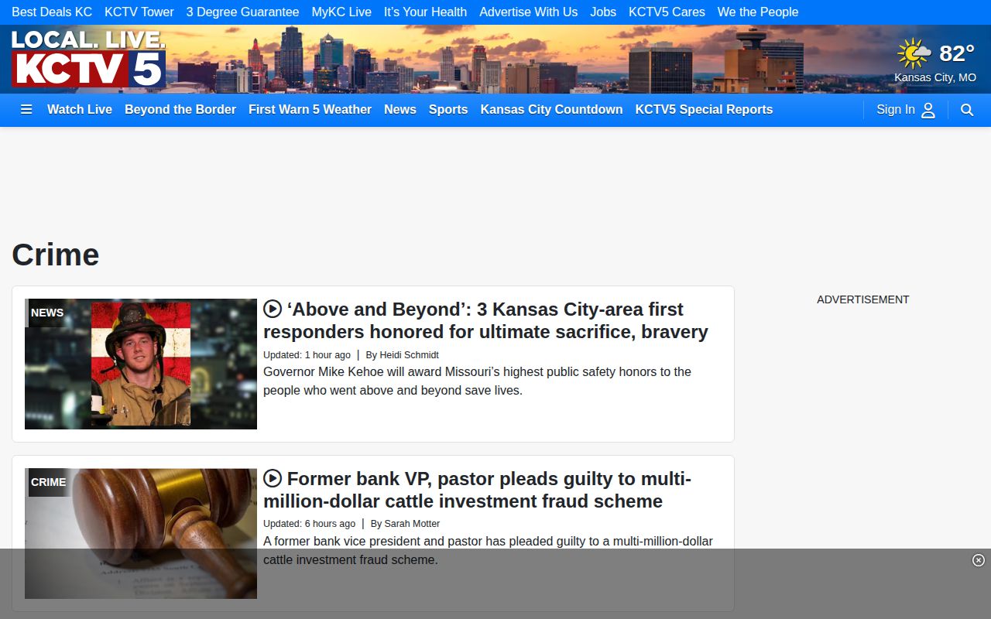Play video icon beside 'Above and Beyond' headline
Screen dimensions: 991x619
coord(272,309)
